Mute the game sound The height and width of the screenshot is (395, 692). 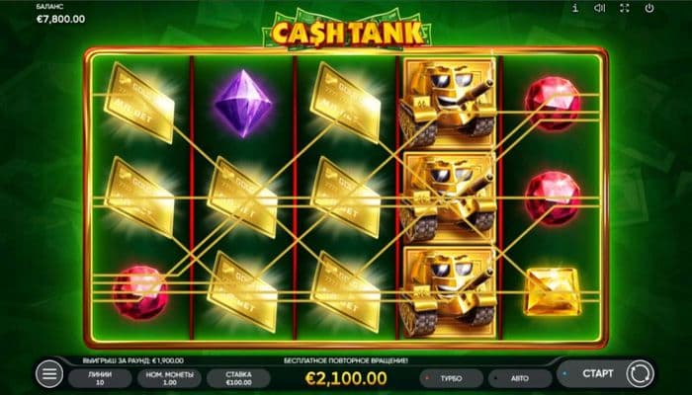[599, 8]
